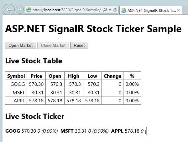Focus the localhost URL address field
The width and height of the screenshot is (188, 142).
[66, 10]
